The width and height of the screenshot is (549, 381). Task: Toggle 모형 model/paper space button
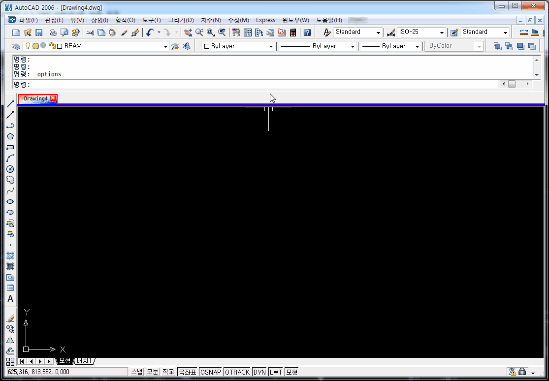(291, 372)
